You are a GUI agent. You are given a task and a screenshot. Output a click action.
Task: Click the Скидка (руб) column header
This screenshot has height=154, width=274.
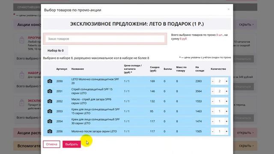point(155,69)
